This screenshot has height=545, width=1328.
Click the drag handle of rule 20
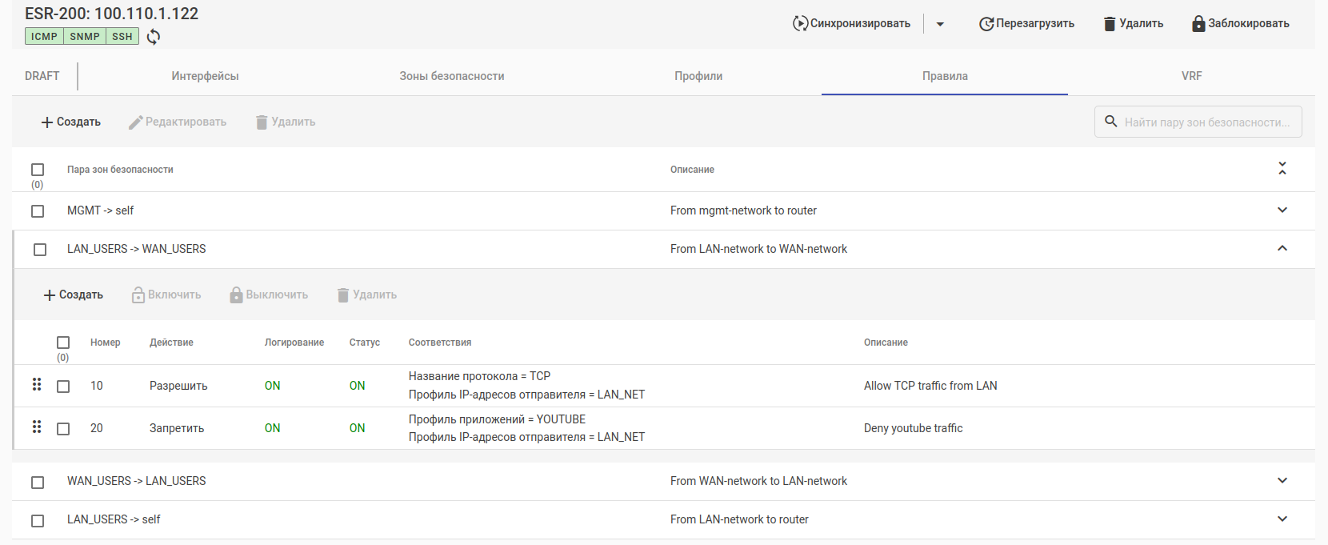[37, 427]
